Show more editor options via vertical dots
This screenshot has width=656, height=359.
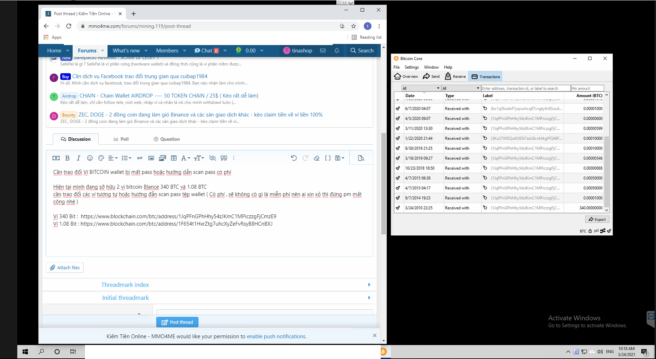(234, 158)
